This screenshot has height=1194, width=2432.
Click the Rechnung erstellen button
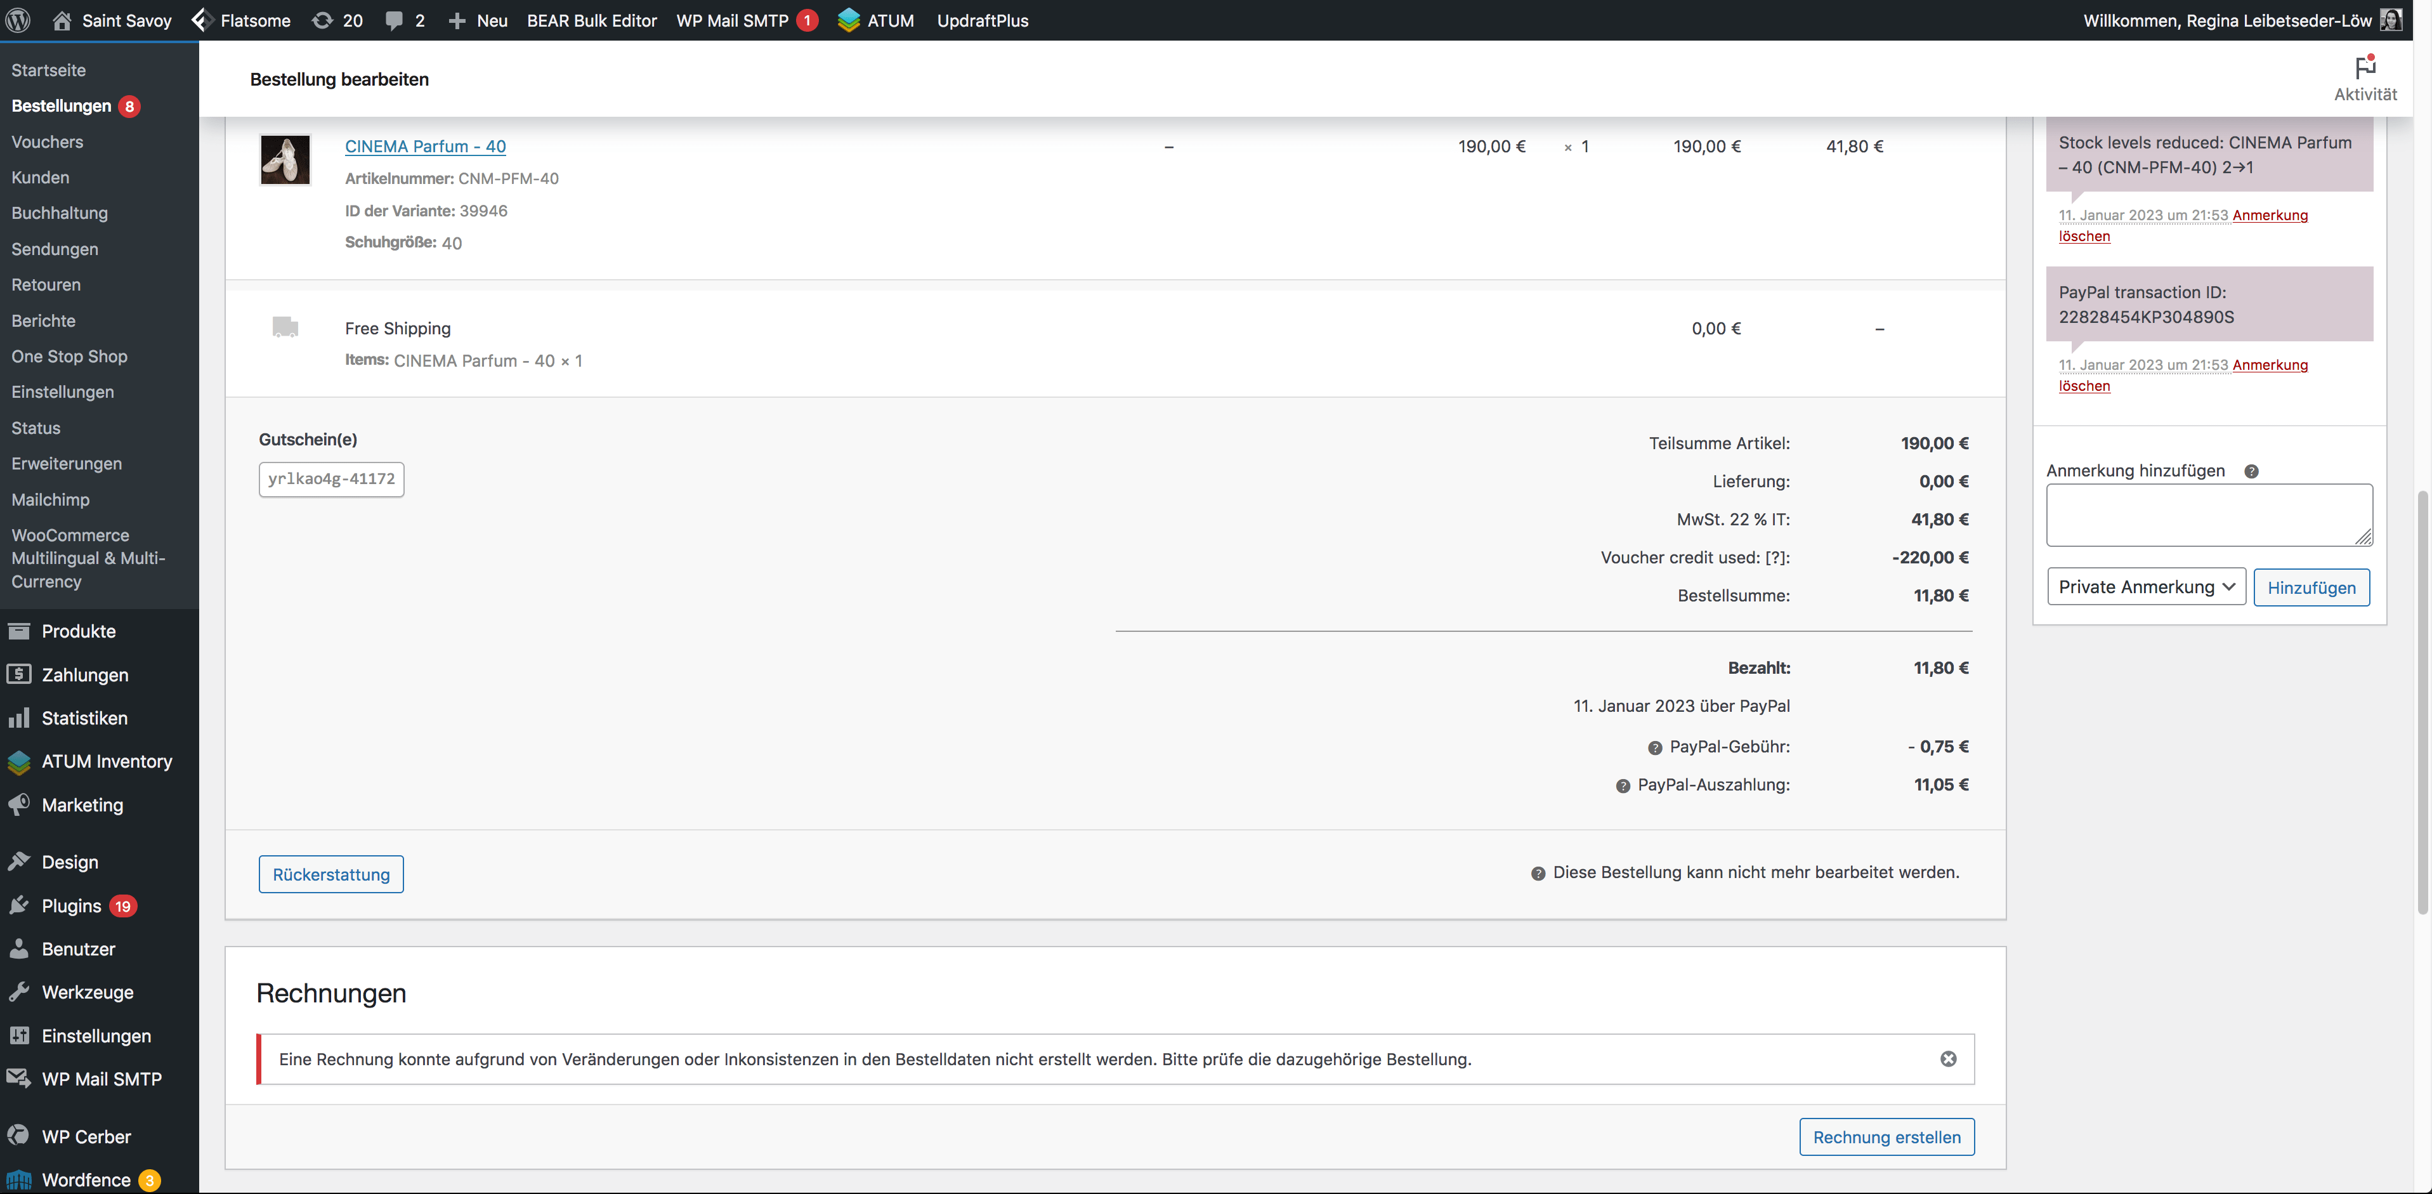point(1885,1138)
